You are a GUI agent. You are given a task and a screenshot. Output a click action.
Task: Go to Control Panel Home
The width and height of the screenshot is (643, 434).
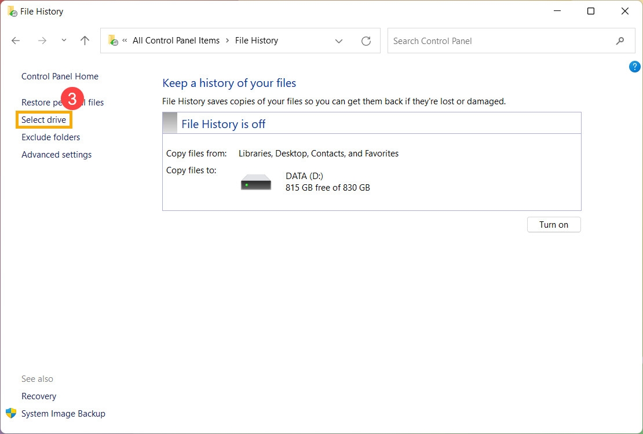[60, 76]
